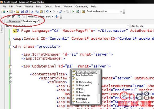This screenshot has width=154, height=109.
Task: Click the Copy icon in toolbar
Action: (37, 11)
